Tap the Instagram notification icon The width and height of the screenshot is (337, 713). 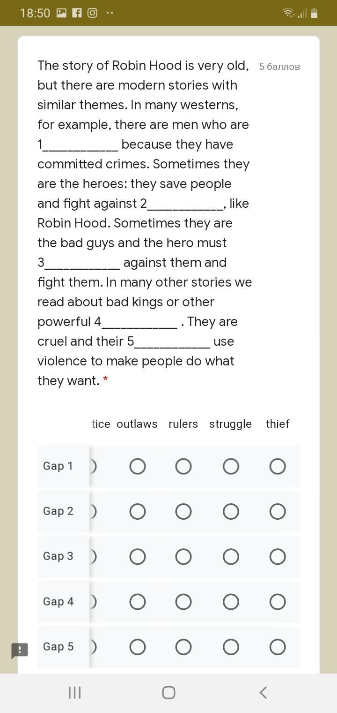pos(93,13)
